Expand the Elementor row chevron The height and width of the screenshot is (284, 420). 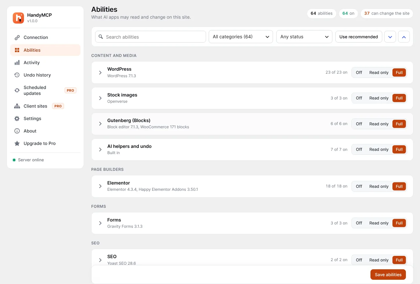[x=100, y=186]
